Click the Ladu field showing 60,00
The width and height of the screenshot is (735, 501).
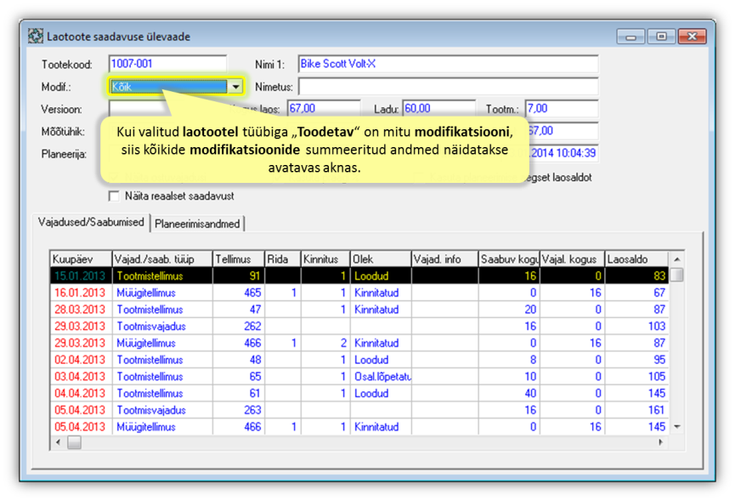point(438,108)
